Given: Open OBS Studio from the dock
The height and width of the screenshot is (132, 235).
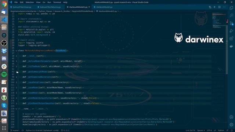Looking at the screenshot, I should click(4, 43).
